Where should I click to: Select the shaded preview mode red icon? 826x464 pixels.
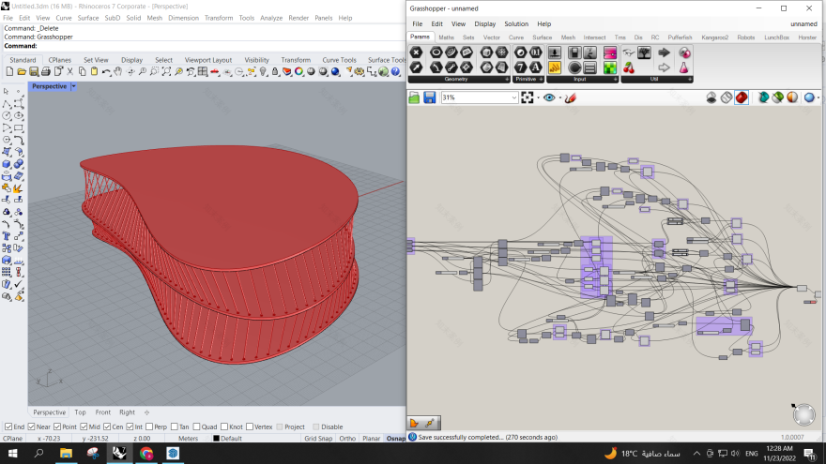tap(742, 97)
